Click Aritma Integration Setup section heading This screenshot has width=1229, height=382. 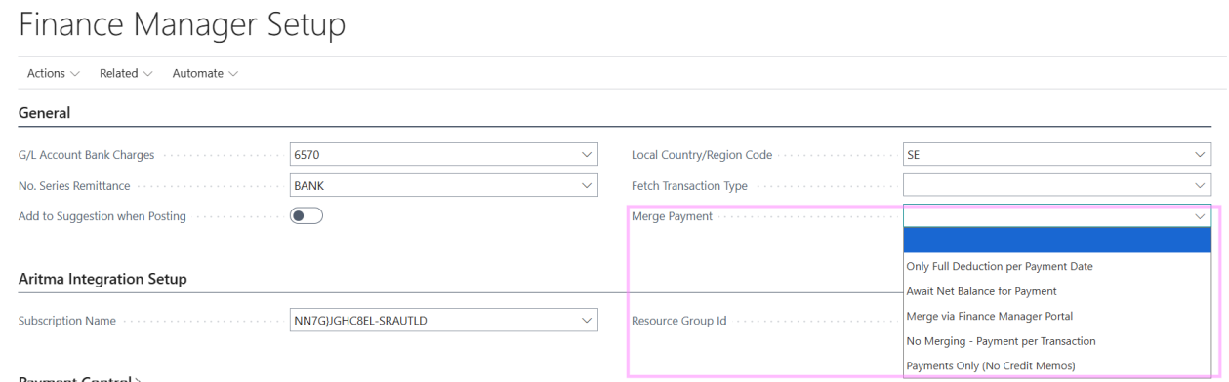(x=102, y=279)
